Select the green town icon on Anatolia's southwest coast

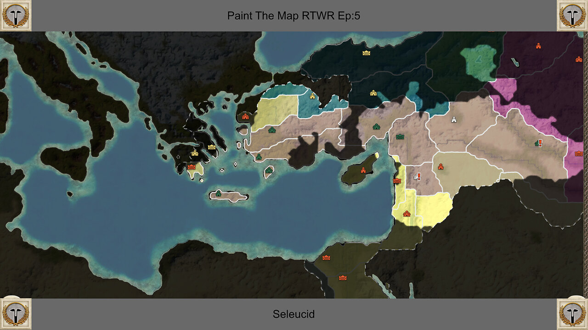click(259, 157)
